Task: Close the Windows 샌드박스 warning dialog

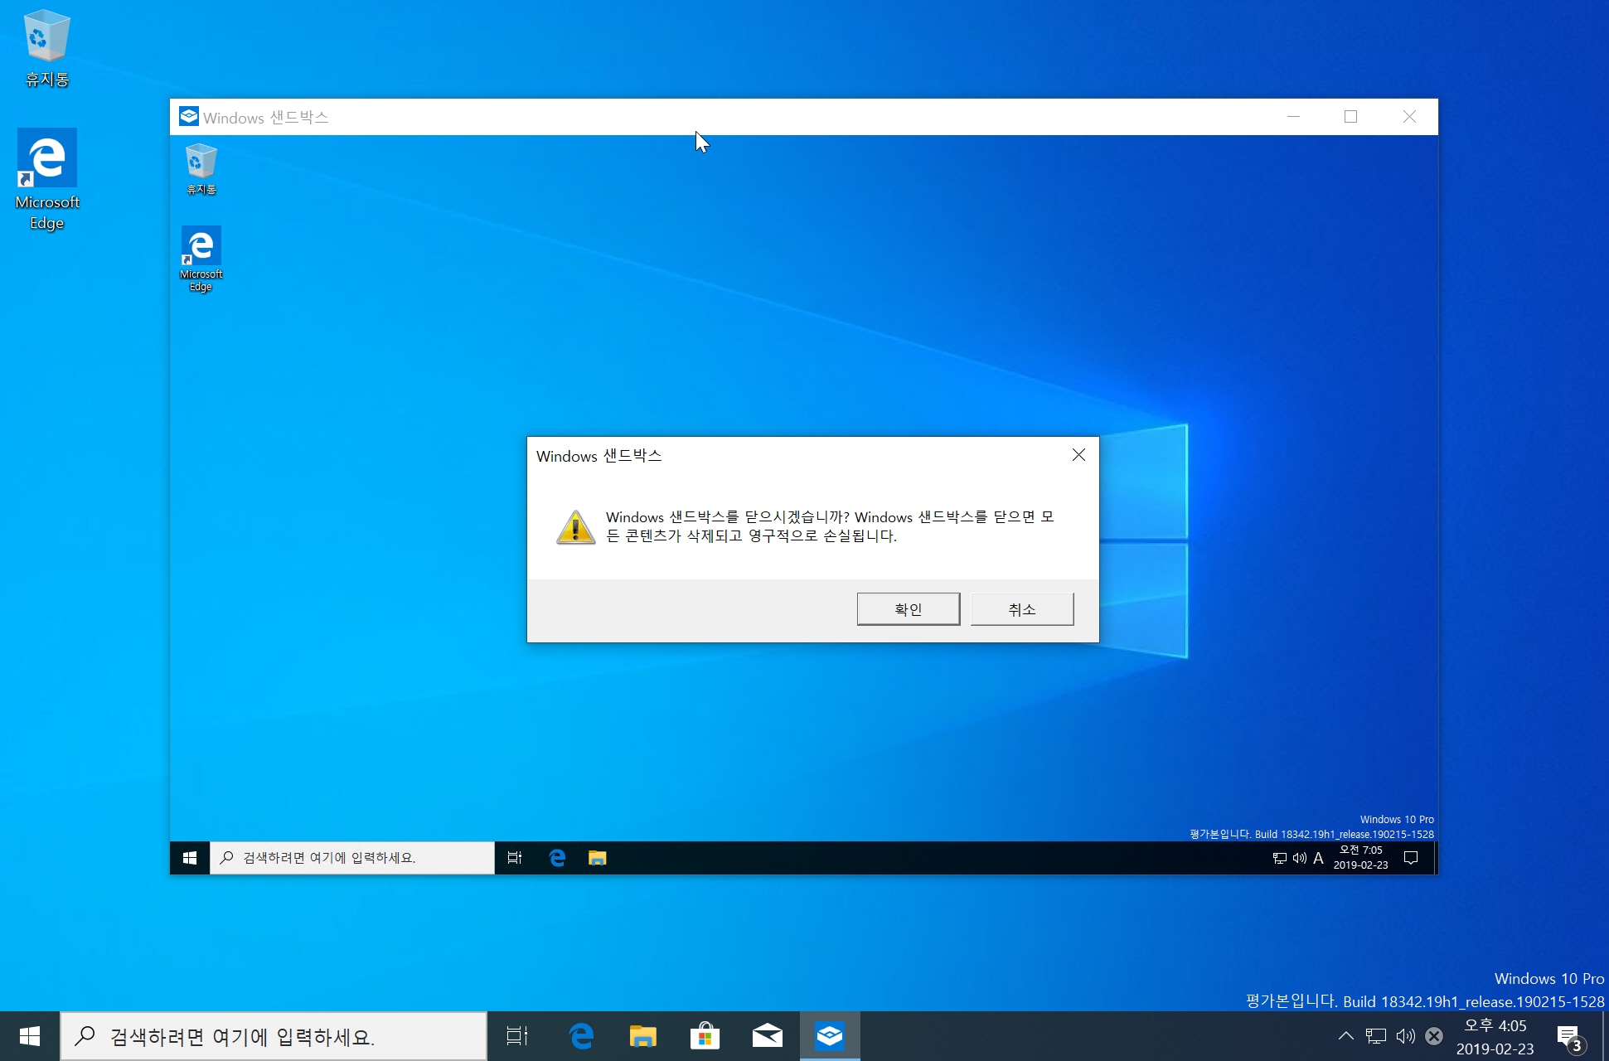Action: [1078, 455]
